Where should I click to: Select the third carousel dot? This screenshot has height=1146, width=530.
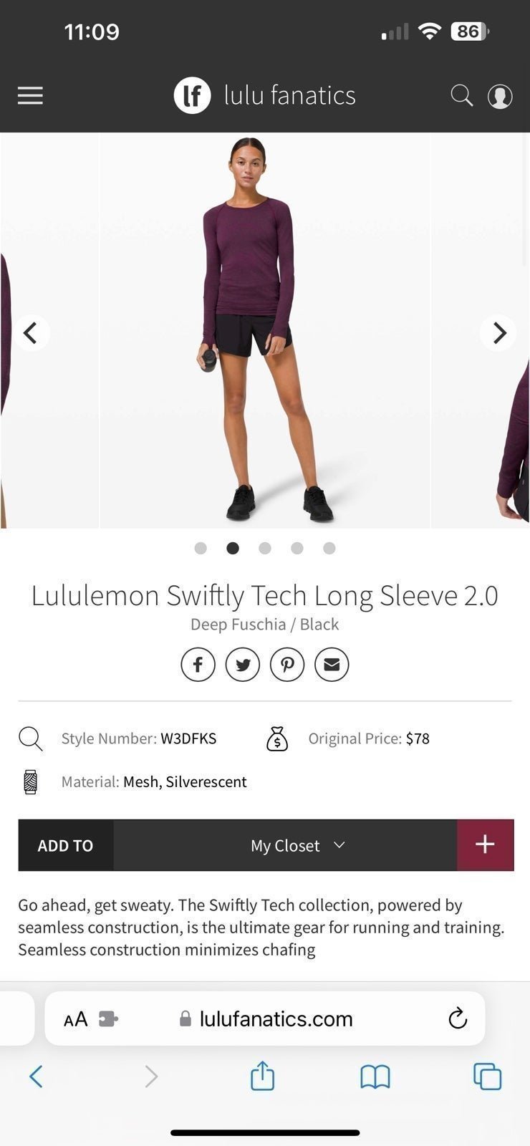coord(265,548)
